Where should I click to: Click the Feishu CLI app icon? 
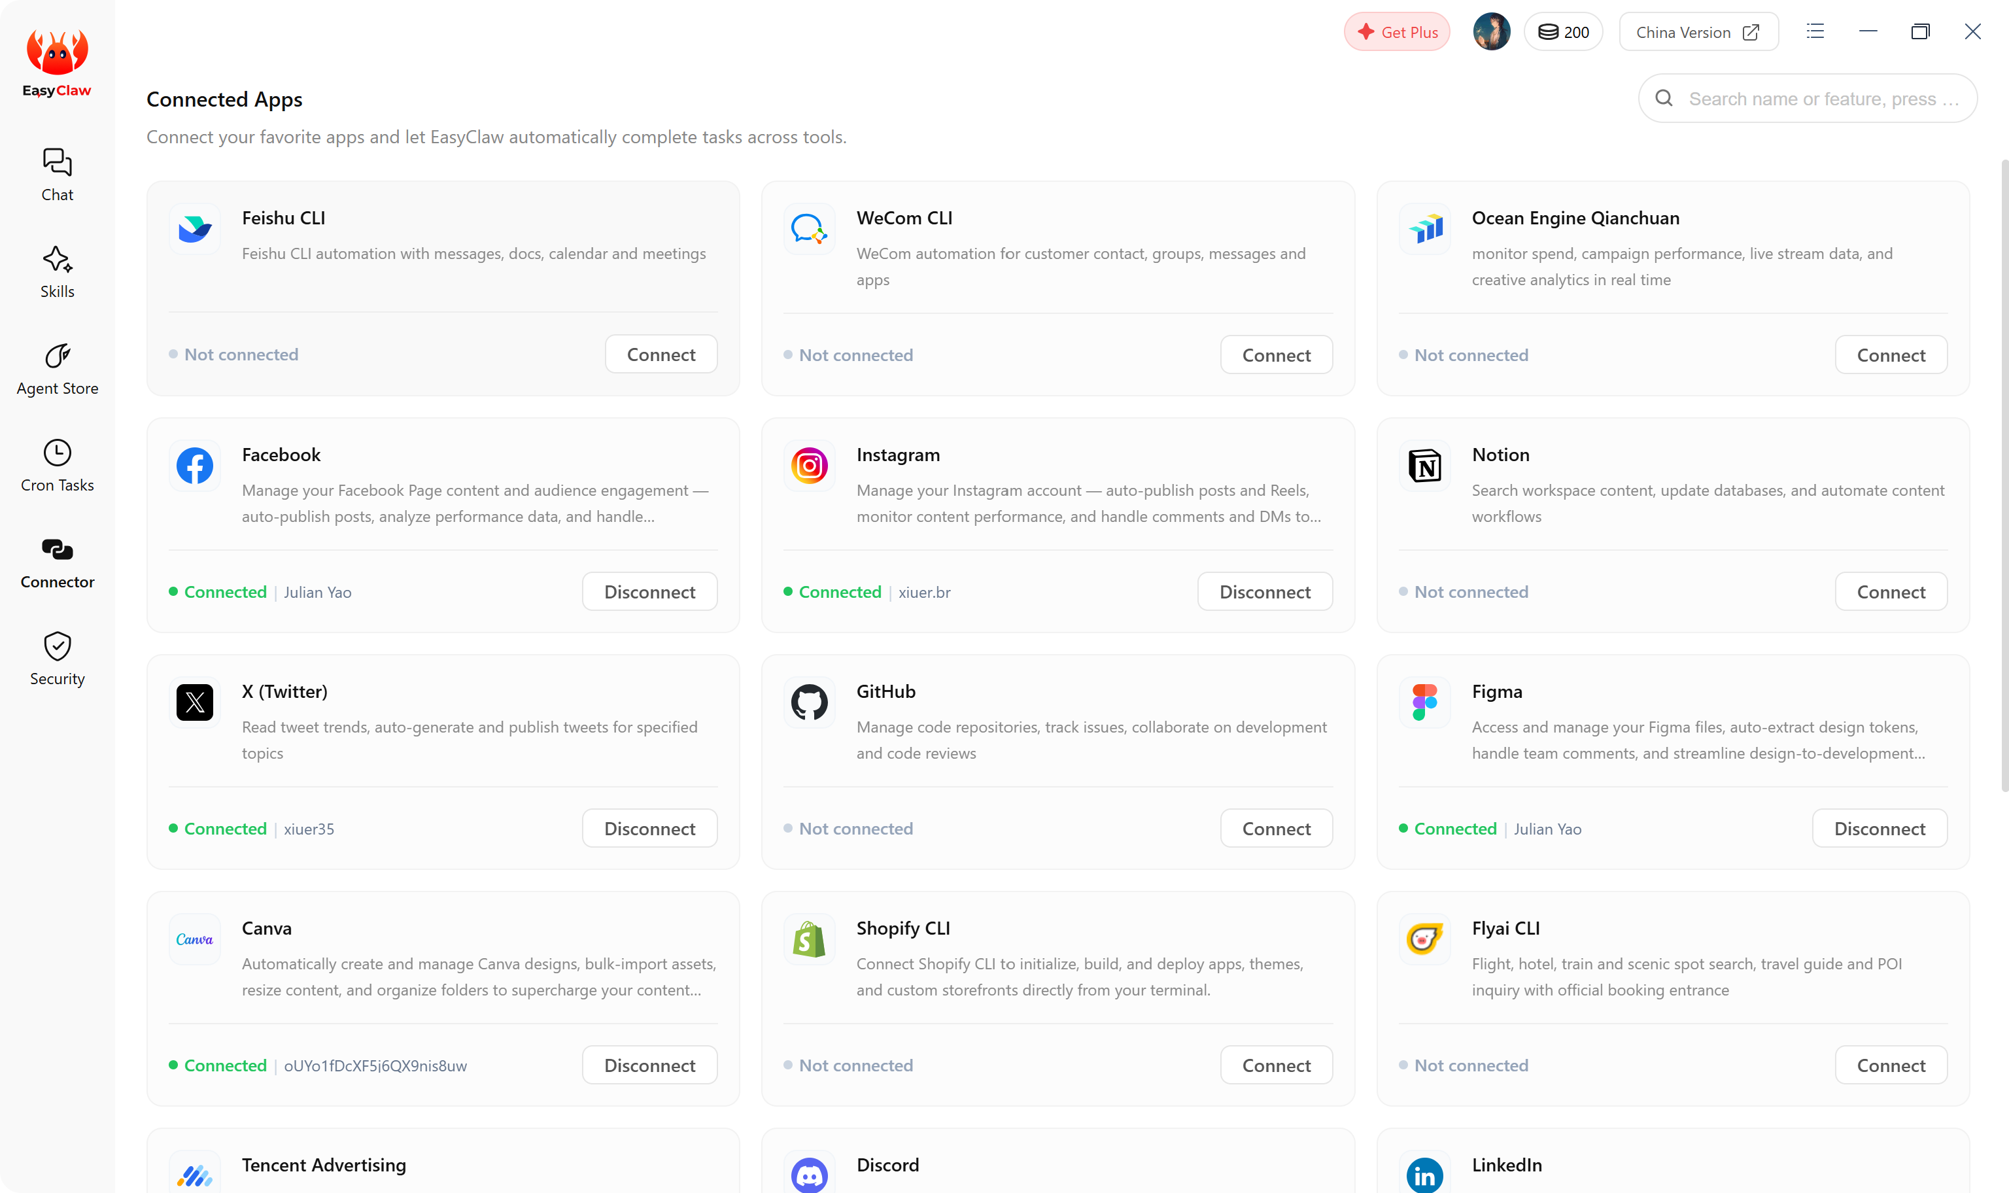coord(194,229)
